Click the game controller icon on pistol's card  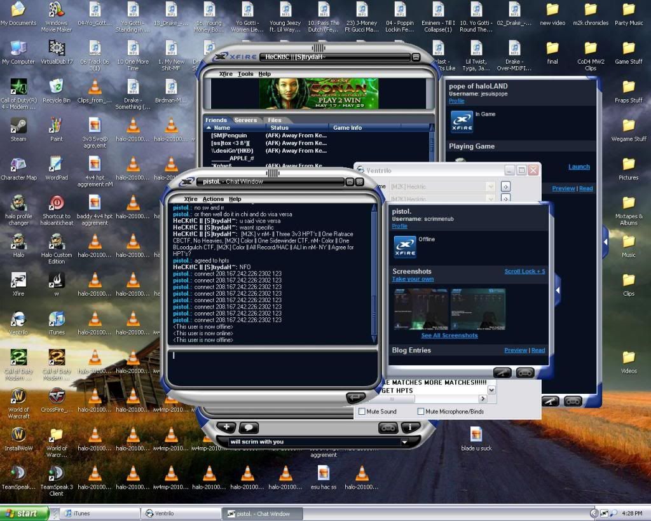point(524,373)
